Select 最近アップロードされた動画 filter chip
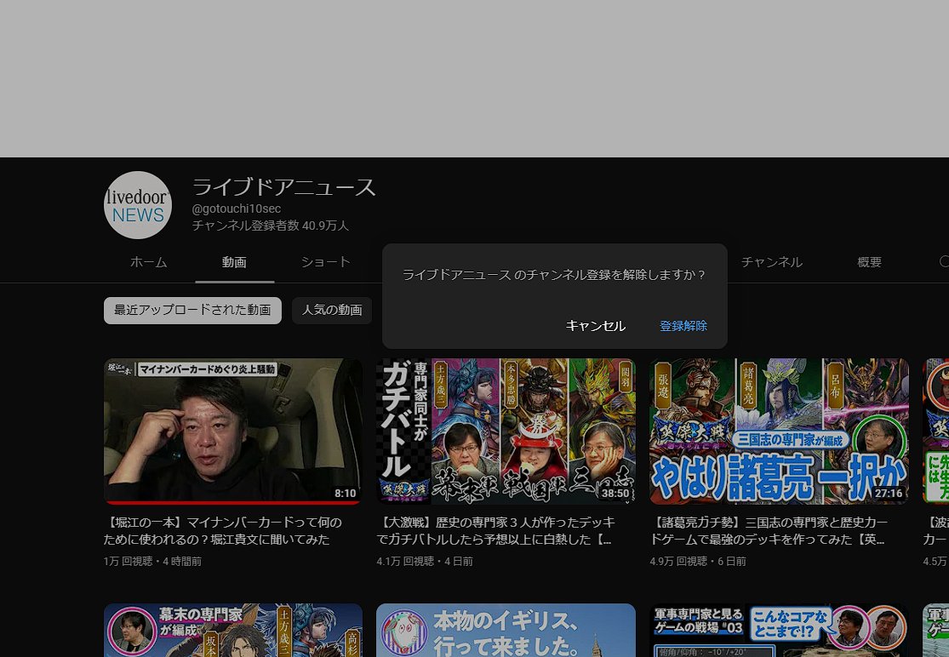Screen dimensions: 949x657 click(192, 311)
